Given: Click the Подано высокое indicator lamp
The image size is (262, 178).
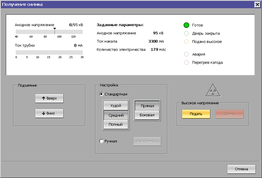Looking at the screenshot, I should (186, 41).
